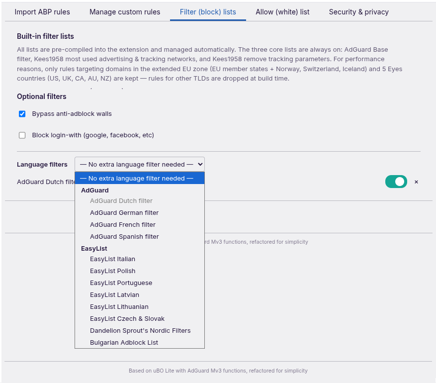
Task: Choose EasyList Portuguese option
Action: pyautogui.click(x=140, y=283)
